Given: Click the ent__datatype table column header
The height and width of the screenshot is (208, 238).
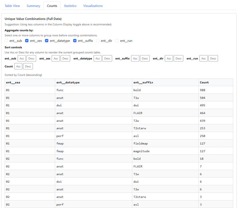Looking at the screenshot, I should click(x=93, y=82).
